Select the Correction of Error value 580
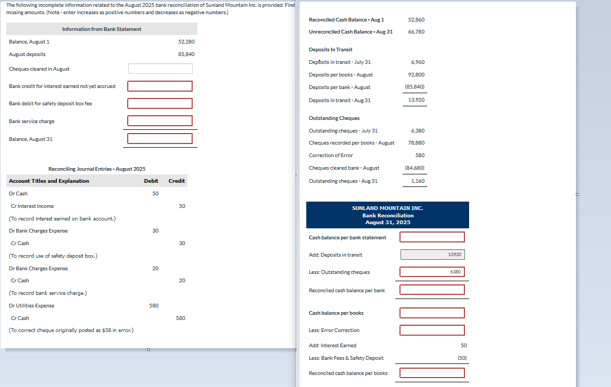Screen dimensions: 611x387 pos(420,155)
